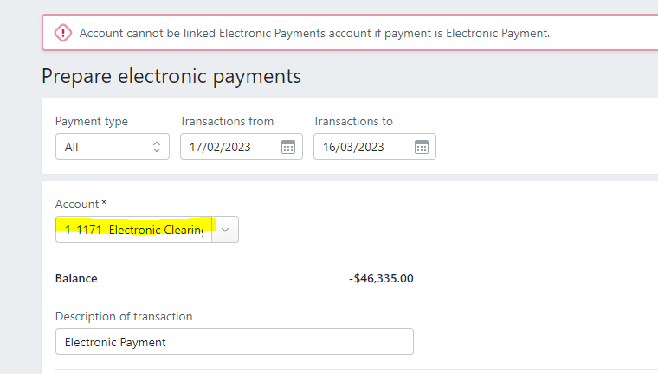
Task: Click the required asterisk beside Account
Action: (x=104, y=203)
